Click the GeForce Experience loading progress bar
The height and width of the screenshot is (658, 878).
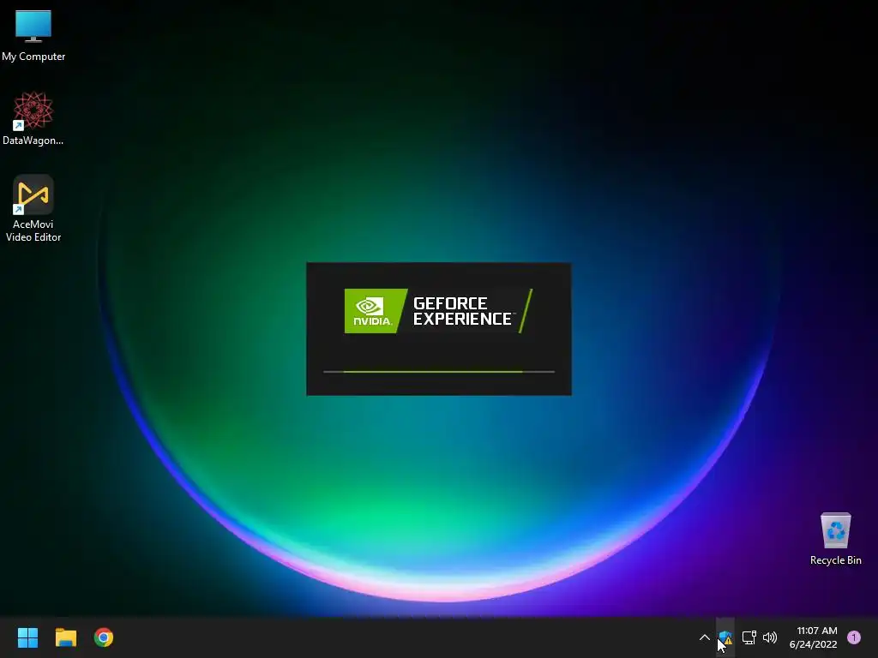[439, 372]
